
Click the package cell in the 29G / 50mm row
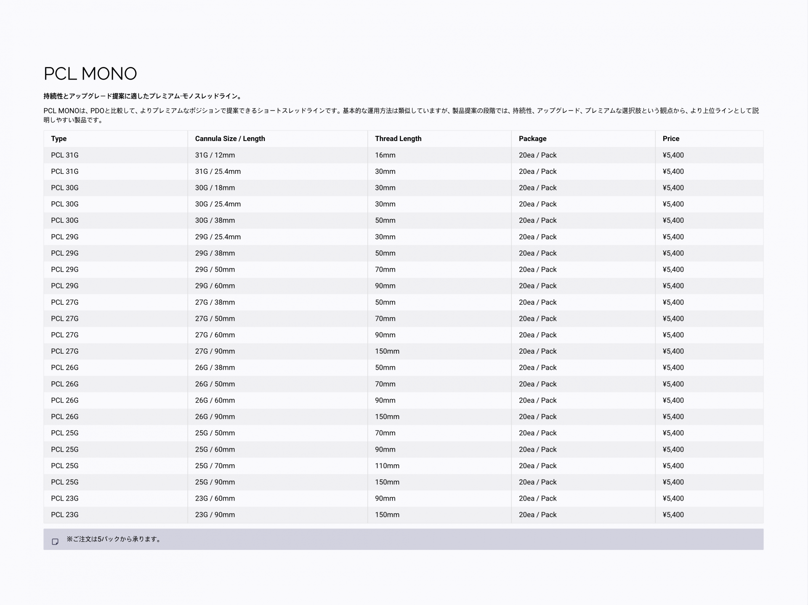click(x=583, y=269)
